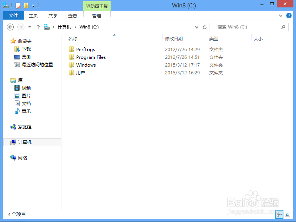Open the address bar dropdown
296x222 pixels.
point(196,27)
